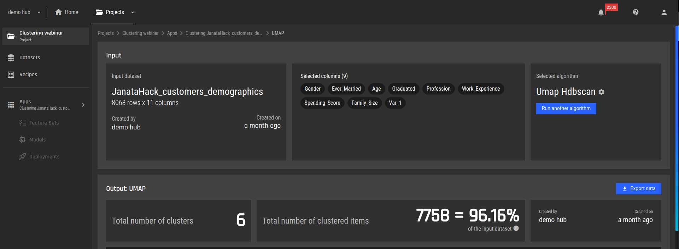Click the Run another algorithm button

pyautogui.click(x=566, y=109)
